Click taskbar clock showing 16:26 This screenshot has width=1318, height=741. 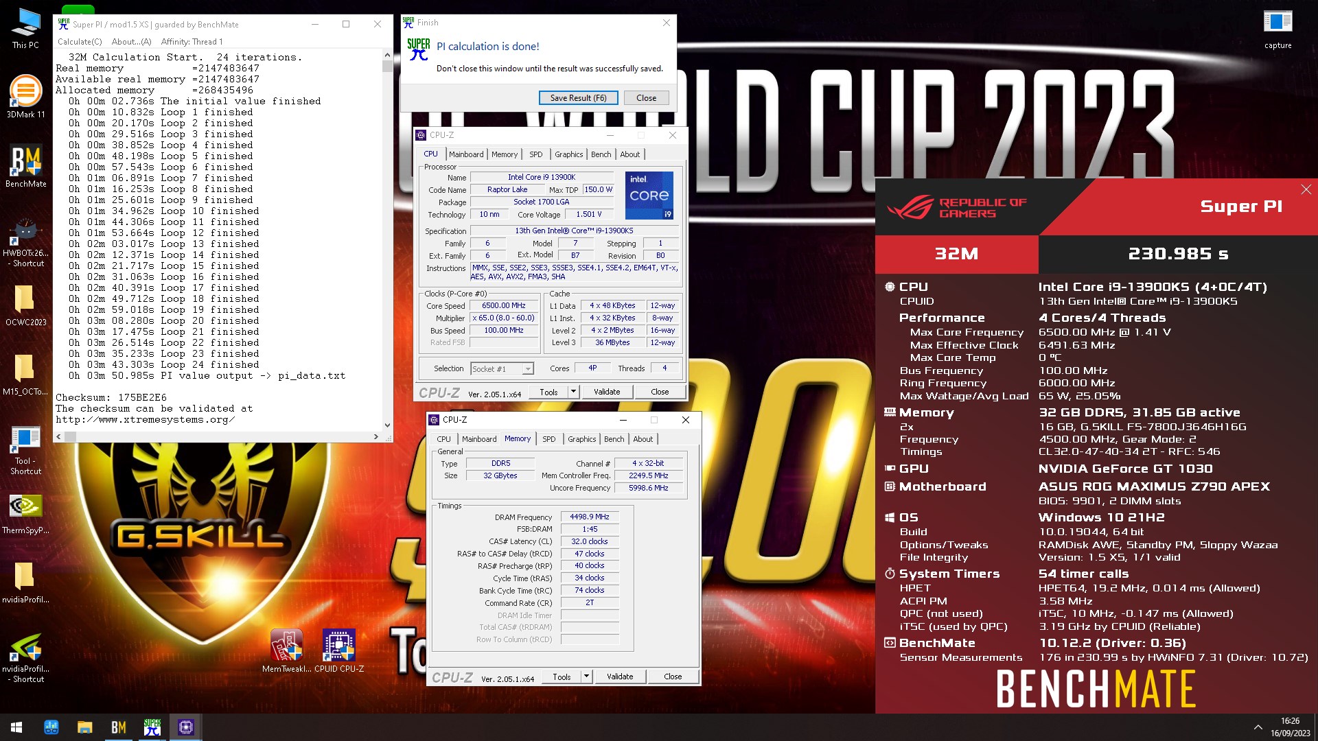(1290, 727)
